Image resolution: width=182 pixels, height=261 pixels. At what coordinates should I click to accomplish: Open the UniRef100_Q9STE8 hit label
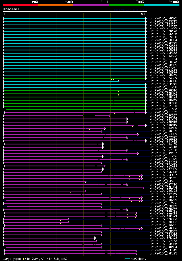tap(163, 37)
